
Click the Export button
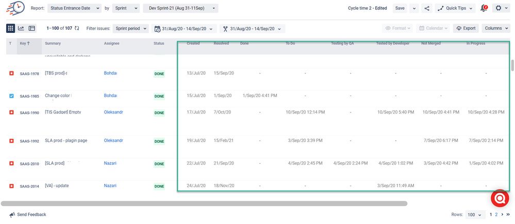[x=466, y=28]
